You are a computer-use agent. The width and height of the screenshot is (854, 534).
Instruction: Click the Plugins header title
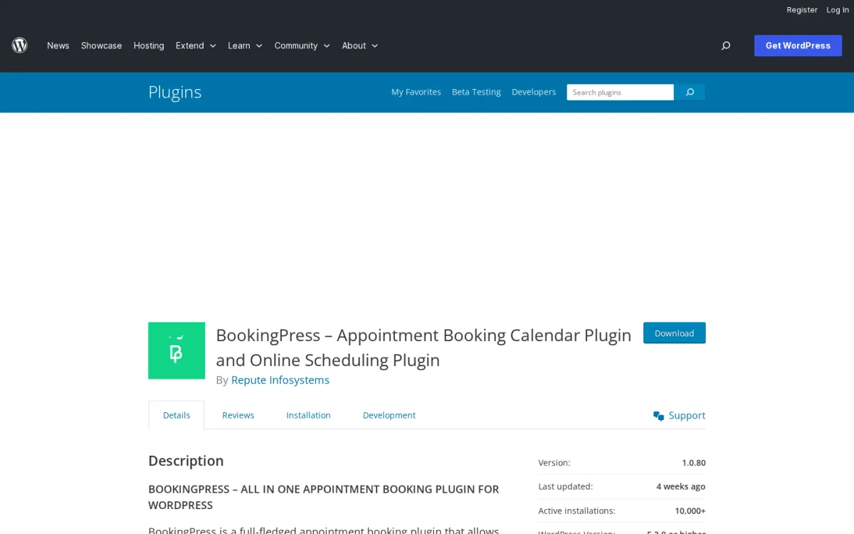click(x=175, y=92)
